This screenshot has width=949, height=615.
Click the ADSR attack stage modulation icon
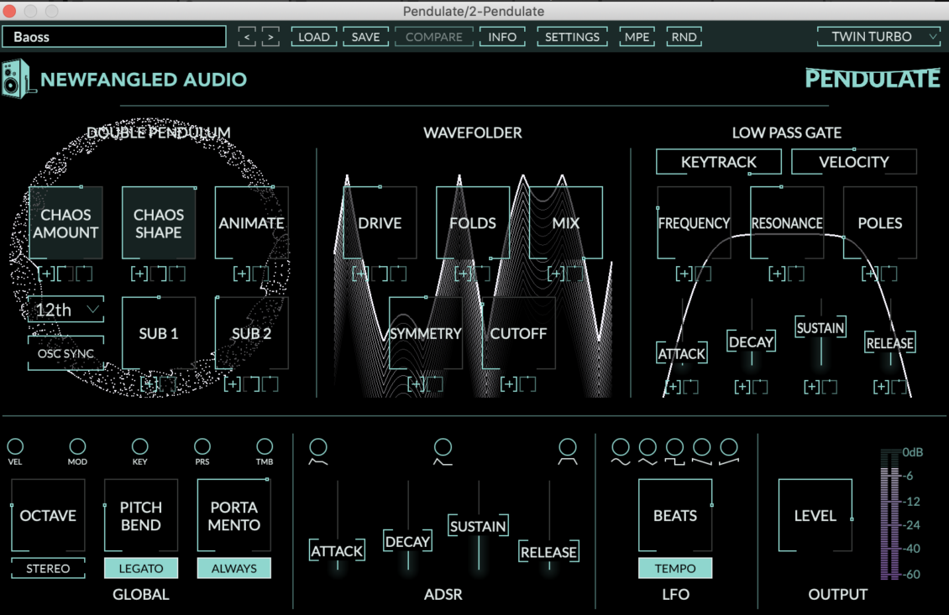(318, 451)
